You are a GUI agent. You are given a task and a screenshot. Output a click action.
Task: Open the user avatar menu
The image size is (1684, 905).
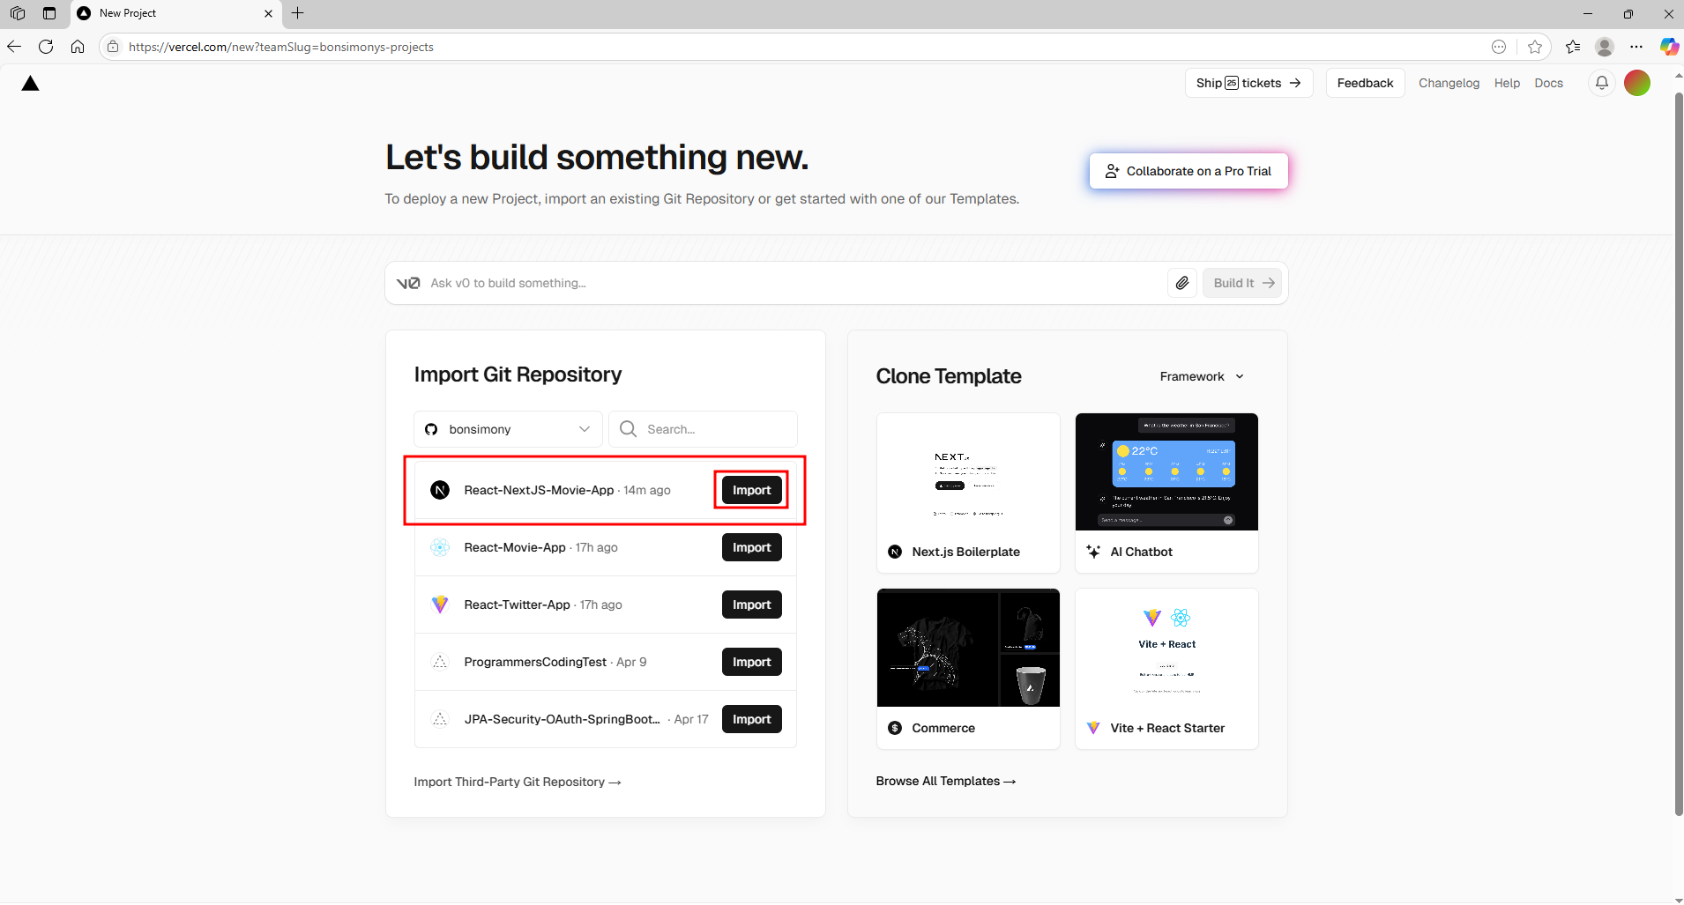click(1637, 83)
